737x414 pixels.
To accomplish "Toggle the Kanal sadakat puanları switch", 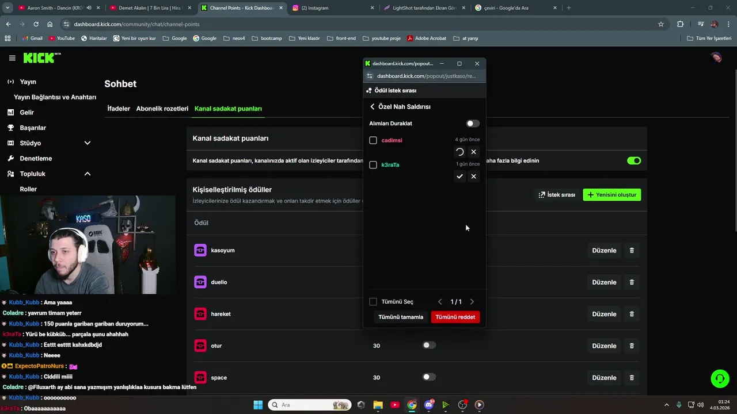I will pos(634,160).
